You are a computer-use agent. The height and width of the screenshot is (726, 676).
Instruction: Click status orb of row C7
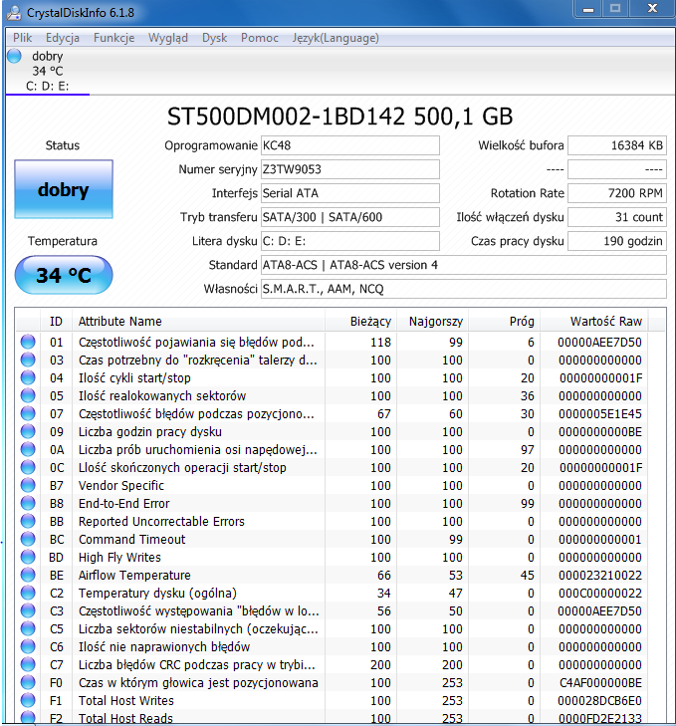click(x=28, y=664)
